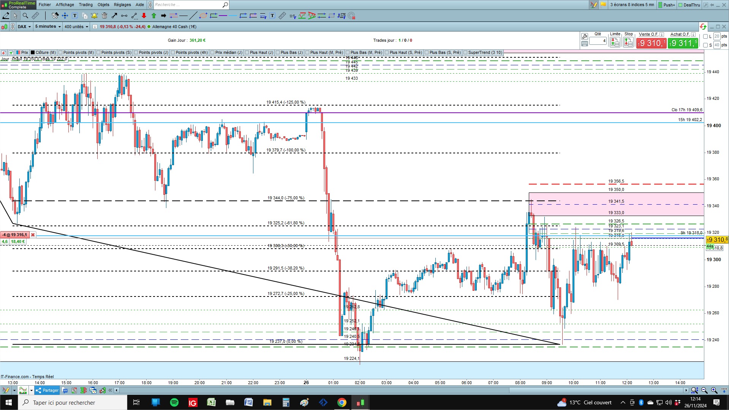Toggle SuperTrend (3 10) indicator checkbox
The image size is (729, 410).
tap(465, 52)
